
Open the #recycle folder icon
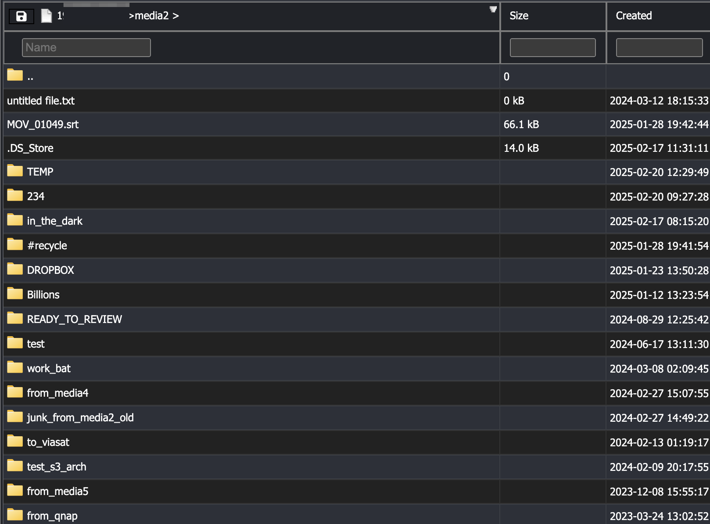(15, 244)
